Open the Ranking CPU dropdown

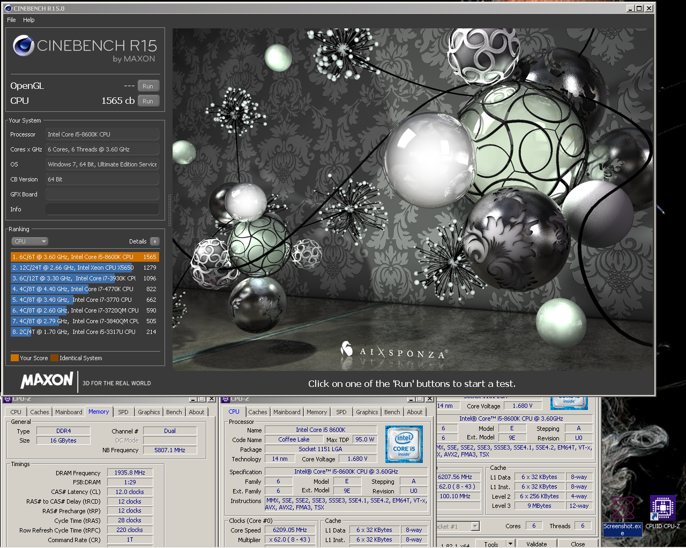pos(30,241)
